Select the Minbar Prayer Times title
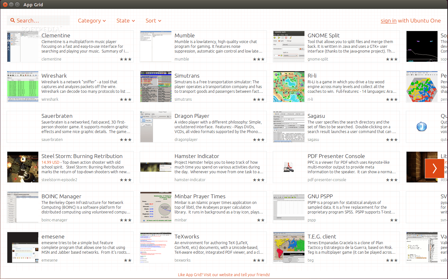The width and height of the screenshot is (448, 279). coord(200,196)
